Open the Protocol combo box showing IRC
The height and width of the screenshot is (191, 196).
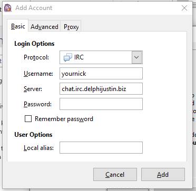coord(101,57)
